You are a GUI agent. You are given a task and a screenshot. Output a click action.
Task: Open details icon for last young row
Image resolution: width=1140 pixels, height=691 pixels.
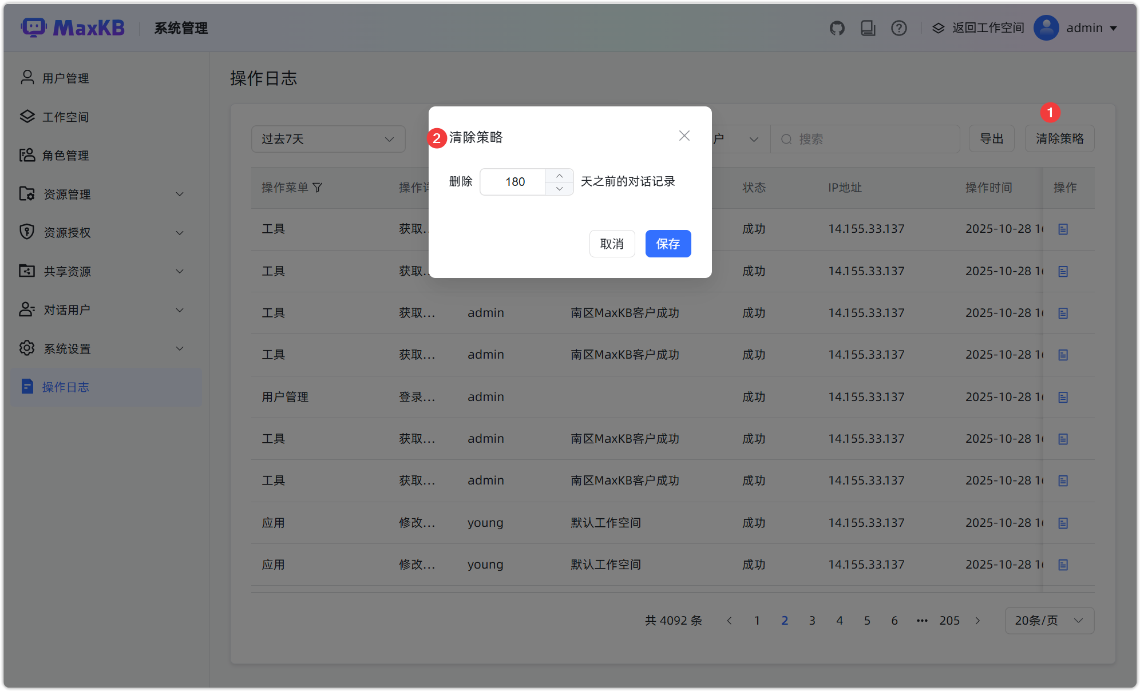click(1063, 565)
